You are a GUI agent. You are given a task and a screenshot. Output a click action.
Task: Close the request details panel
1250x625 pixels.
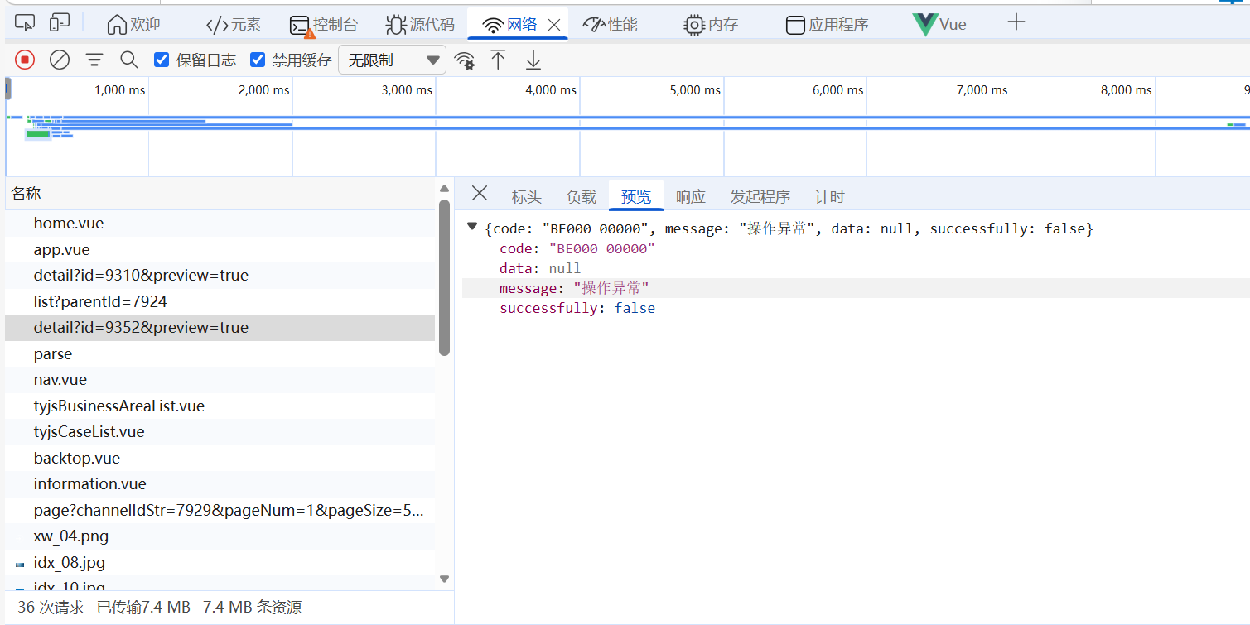click(x=480, y=194)
